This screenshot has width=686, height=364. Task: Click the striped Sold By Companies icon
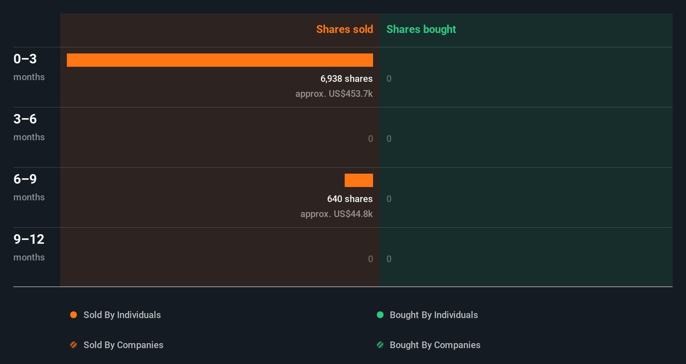pos(73,345)
